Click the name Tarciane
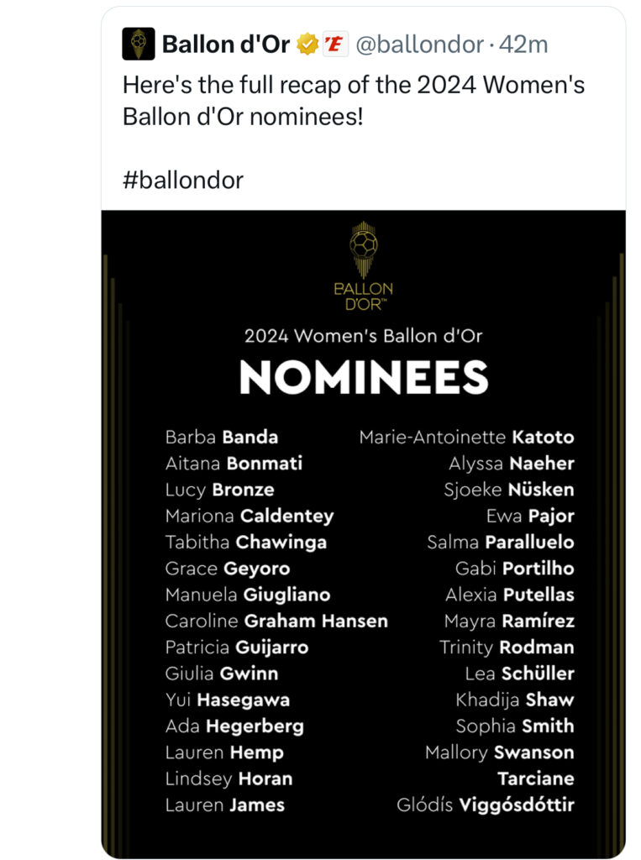Image resolution: width=641 pixels, height=860 pixels. tap(536, 779)
